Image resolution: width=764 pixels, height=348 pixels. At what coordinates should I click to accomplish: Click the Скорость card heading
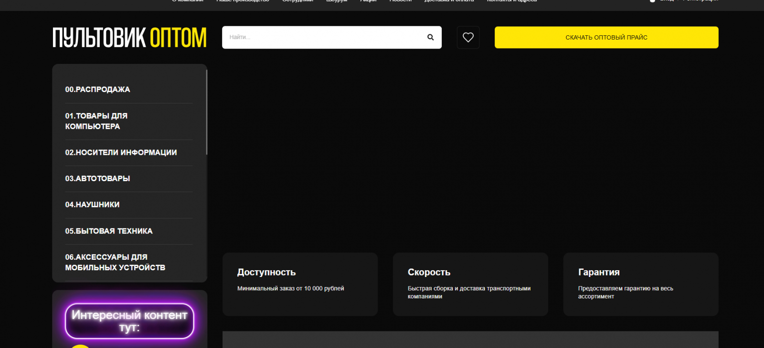click(429, 272)
